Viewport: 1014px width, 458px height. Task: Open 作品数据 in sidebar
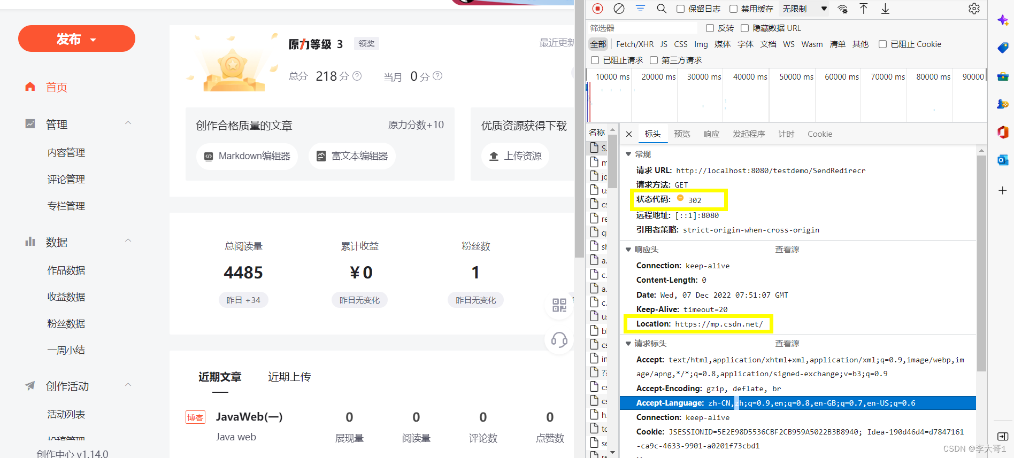point(66,270)
